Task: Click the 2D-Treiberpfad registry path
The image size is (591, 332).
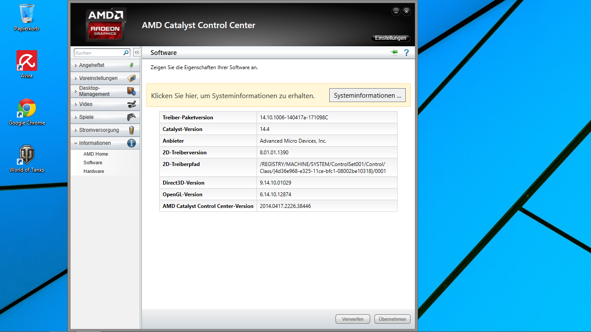Action: tap(323, 168)
